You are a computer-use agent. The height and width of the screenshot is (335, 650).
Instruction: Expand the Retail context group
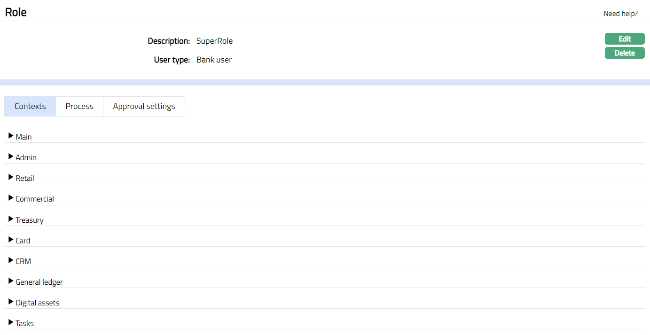(11, 178)
